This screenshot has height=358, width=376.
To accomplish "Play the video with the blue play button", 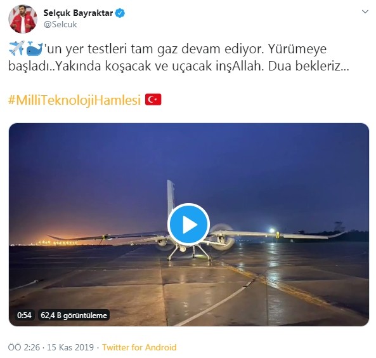I will pyautogui.click(x=189, y=225).
